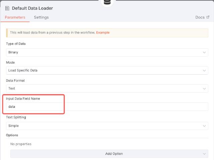
Task: Click the chevron arrow on Add Option
Action: [204, 154]
